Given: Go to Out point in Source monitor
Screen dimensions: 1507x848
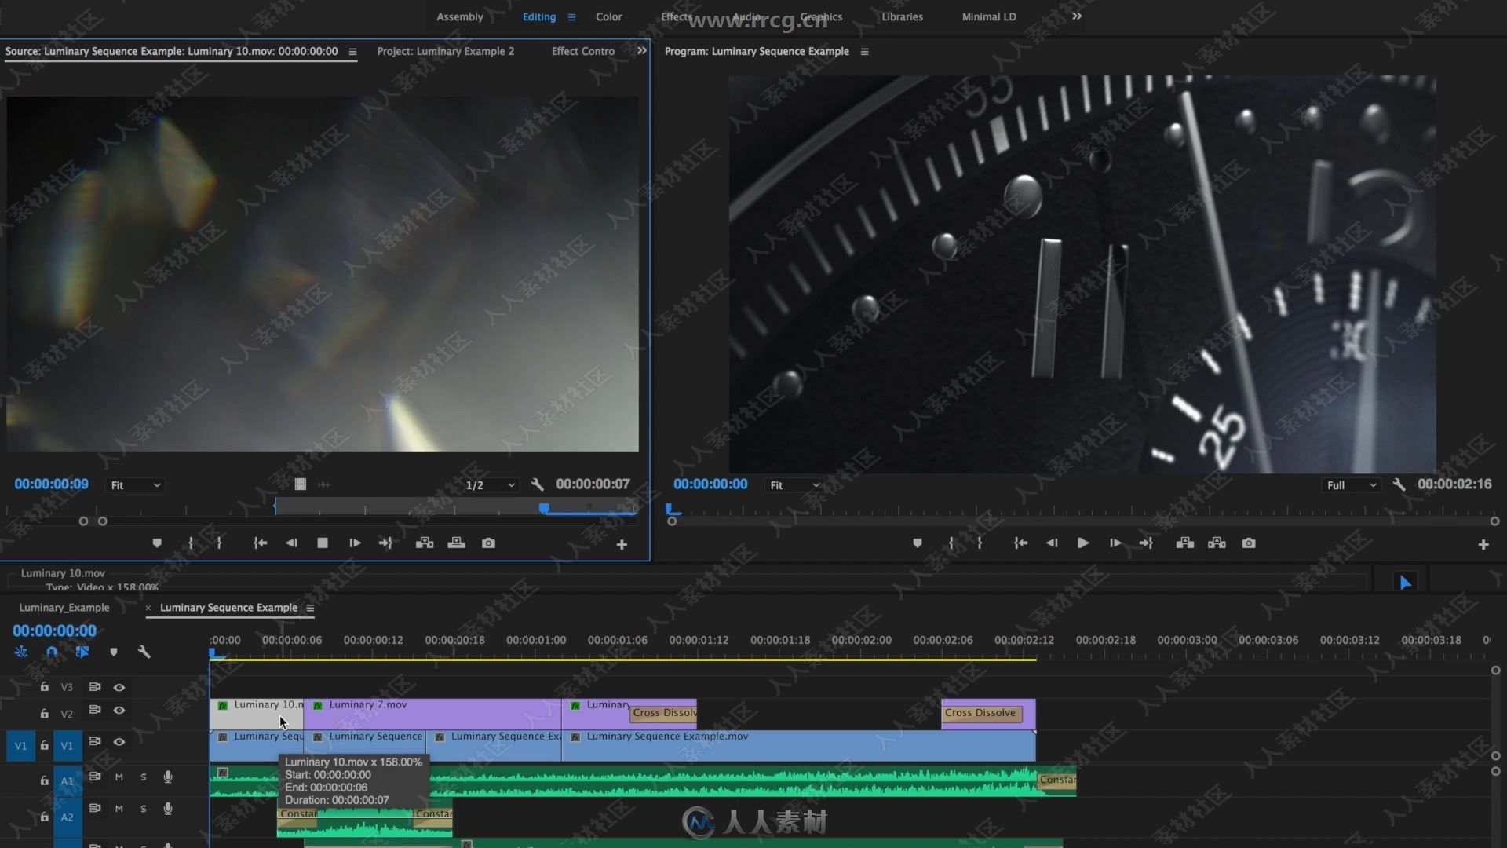Looking at the screenshot, I should coord(385,543).
